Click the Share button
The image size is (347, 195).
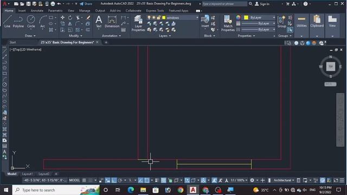click(86, 4)
